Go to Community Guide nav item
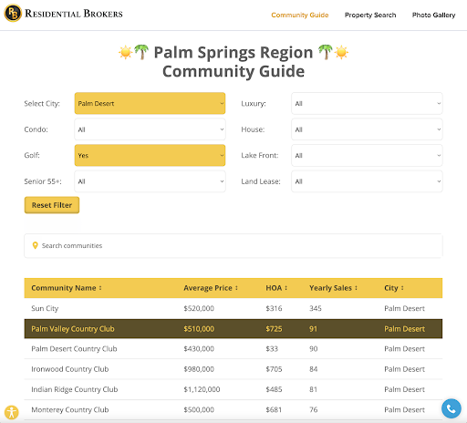 click(300, 15)
